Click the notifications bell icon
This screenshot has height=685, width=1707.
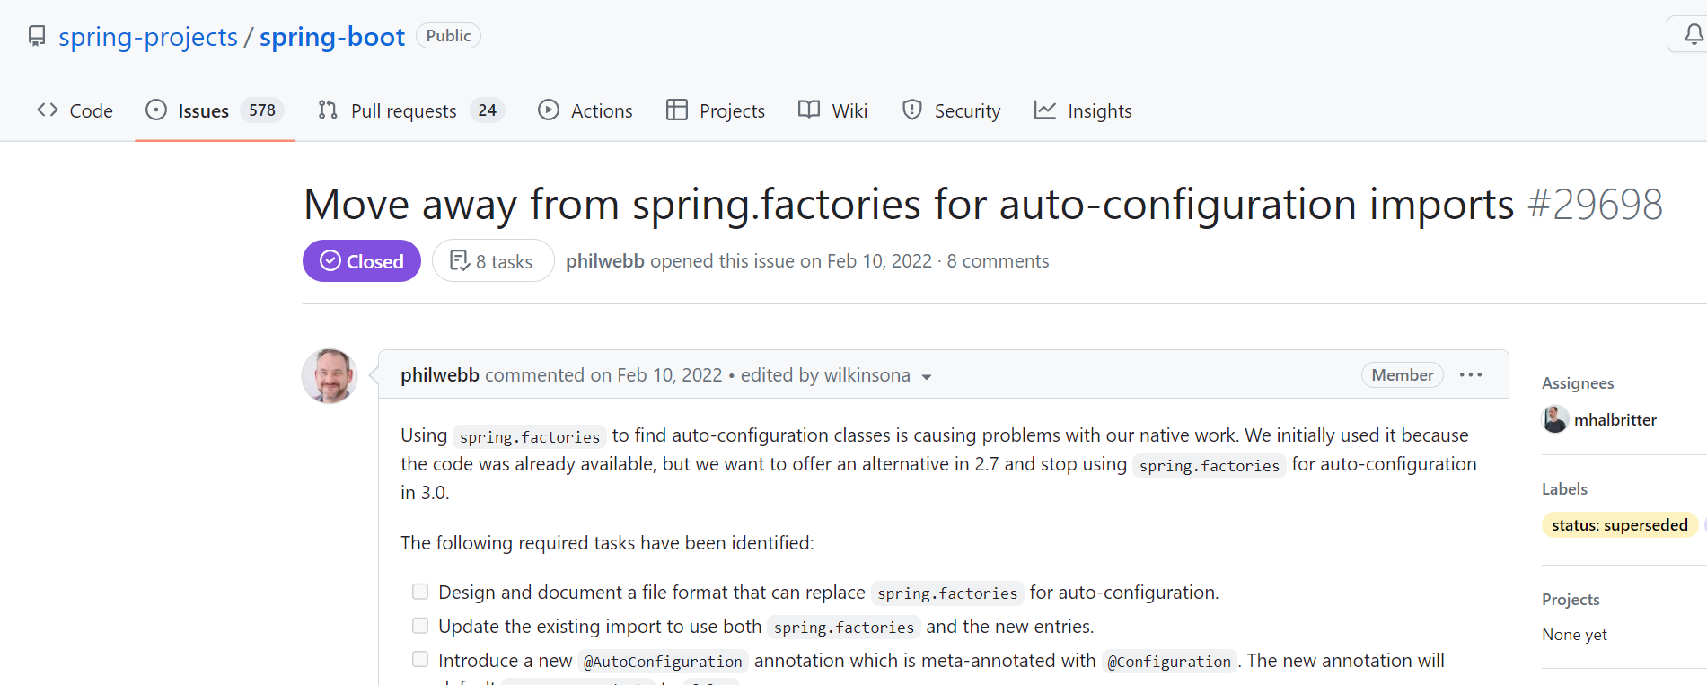point(1693,35)
